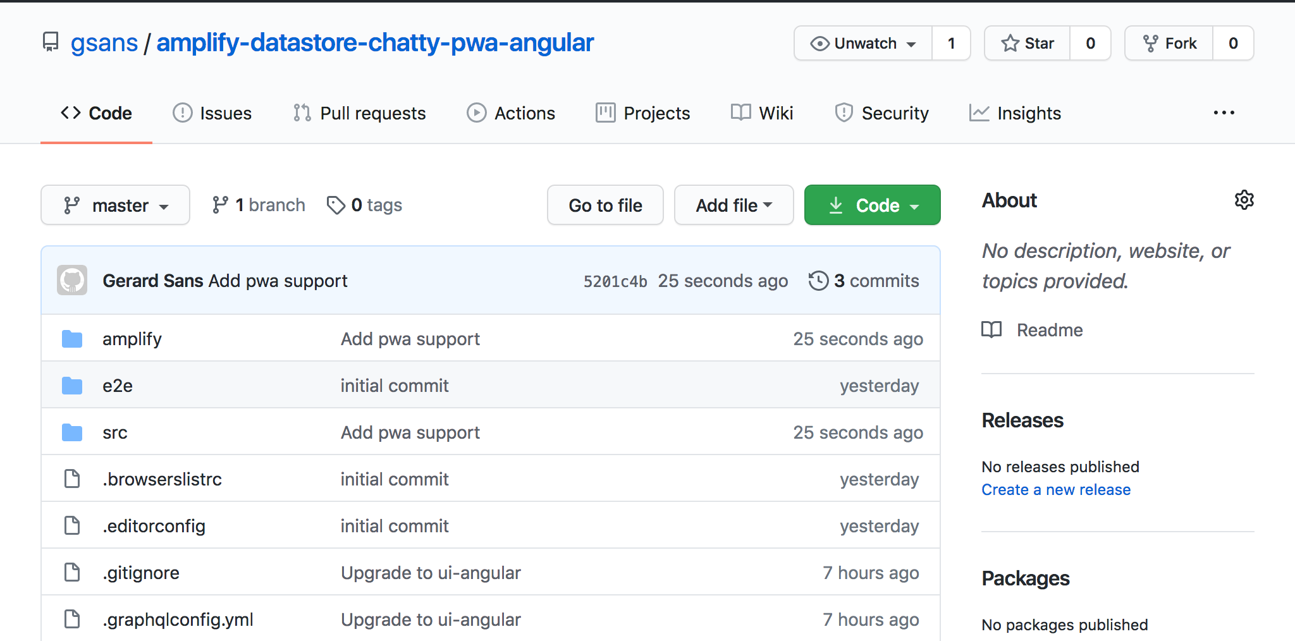Open the three-dots overflow menu

[1224, 113]
